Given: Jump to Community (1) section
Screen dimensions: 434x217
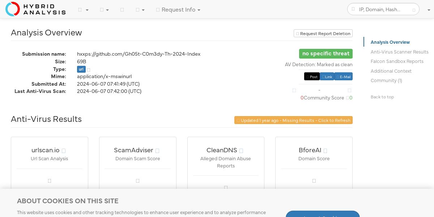Looking at the screenshot, I should [x=386, y=81].
